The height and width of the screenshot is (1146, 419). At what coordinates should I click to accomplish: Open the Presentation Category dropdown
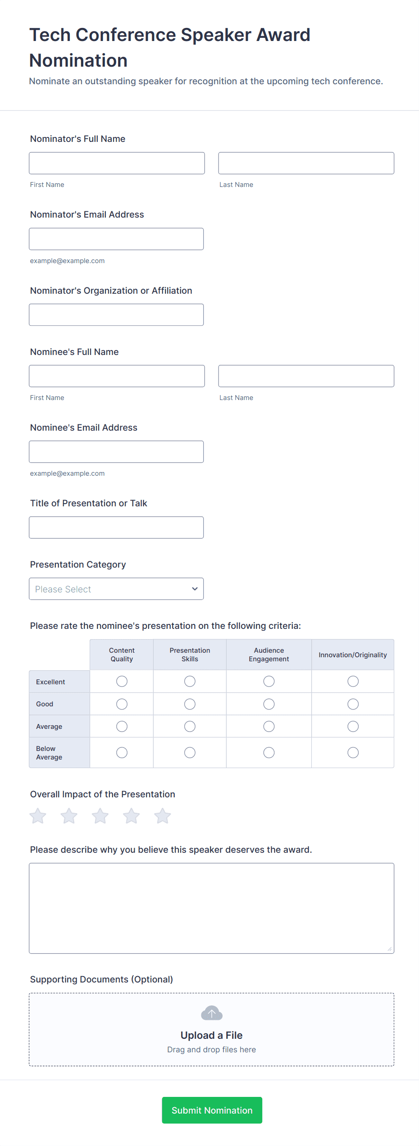tap(116, 589)
